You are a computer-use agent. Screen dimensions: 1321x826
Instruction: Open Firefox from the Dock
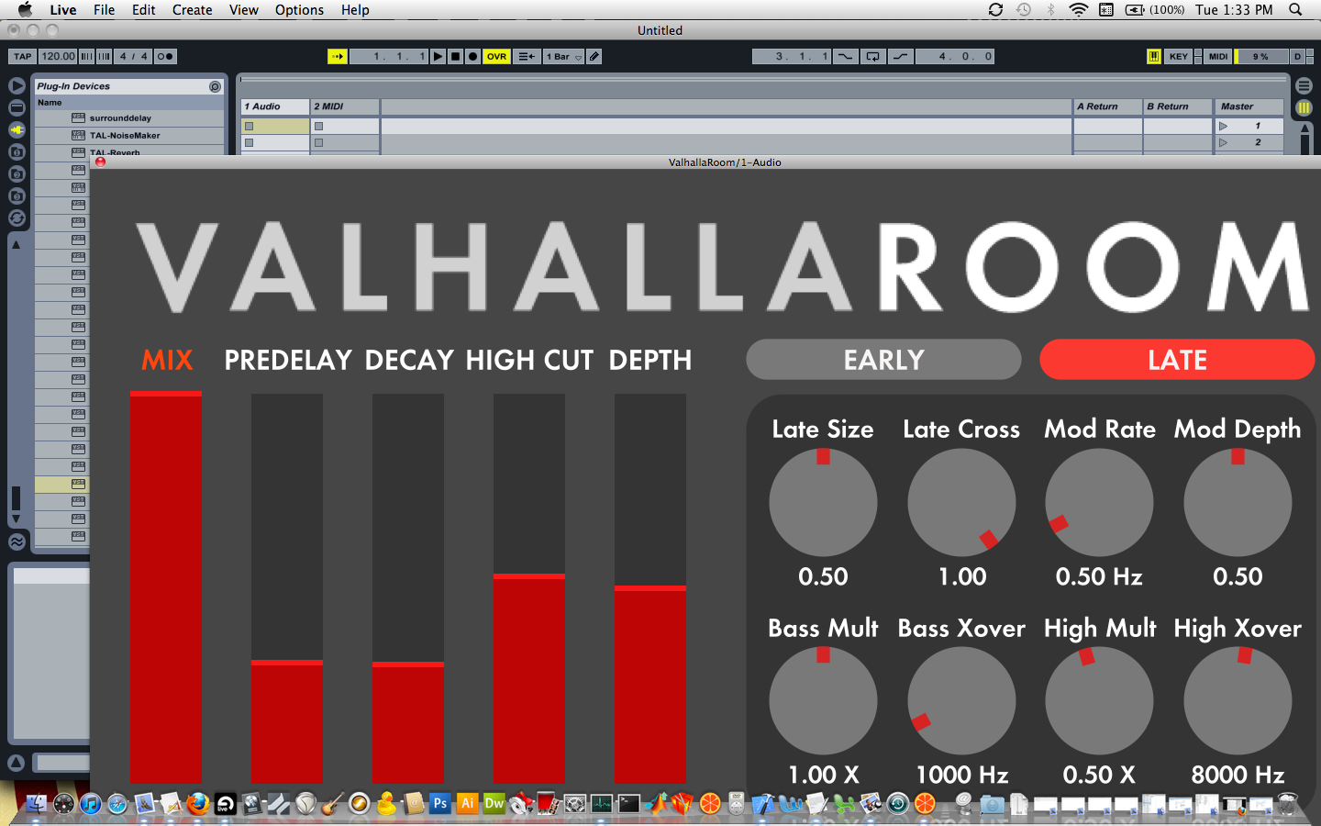coord(197,804)
